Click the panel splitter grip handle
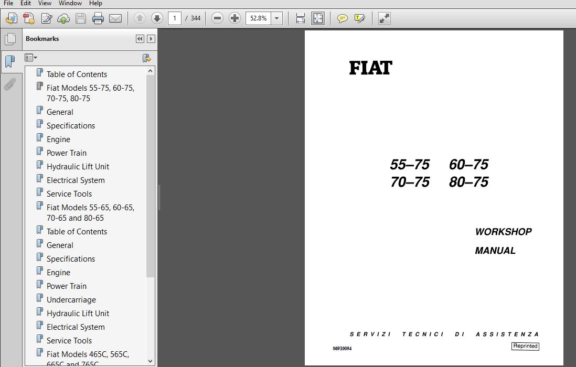Image resolution: width=576 pixels, height=367 pixels. tap(159, 198)
